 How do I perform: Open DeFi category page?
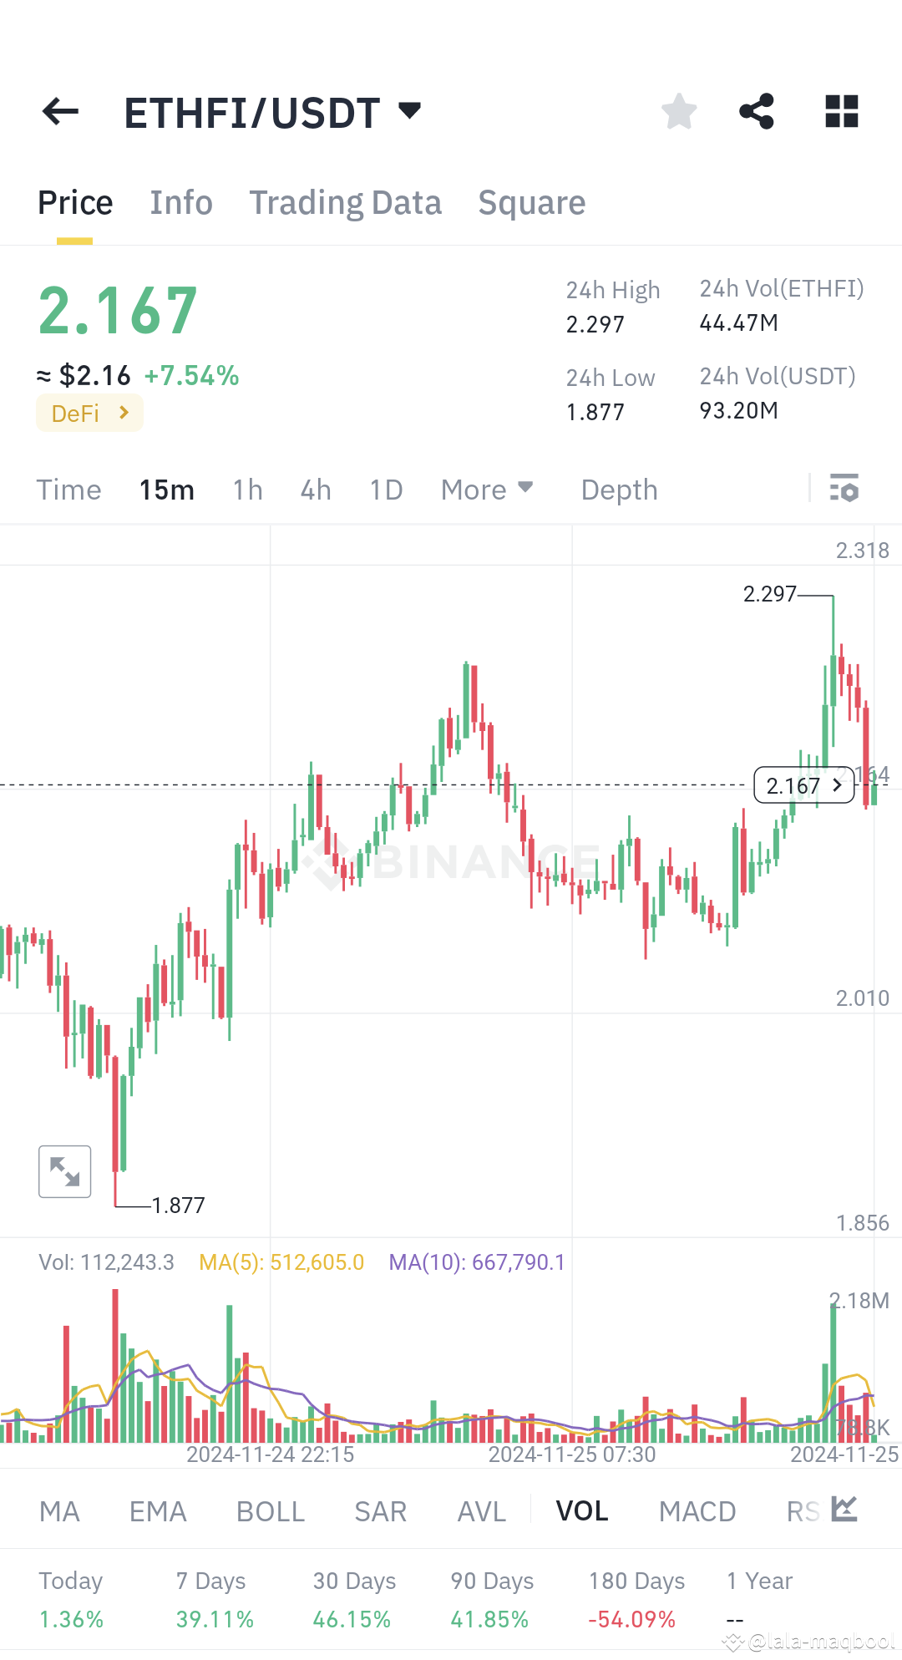coord(89,413)
